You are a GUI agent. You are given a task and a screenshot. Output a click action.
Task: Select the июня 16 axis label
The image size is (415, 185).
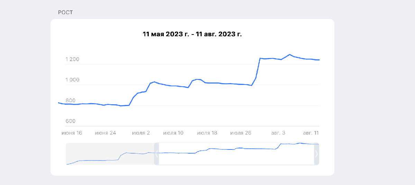coord(72,133)
